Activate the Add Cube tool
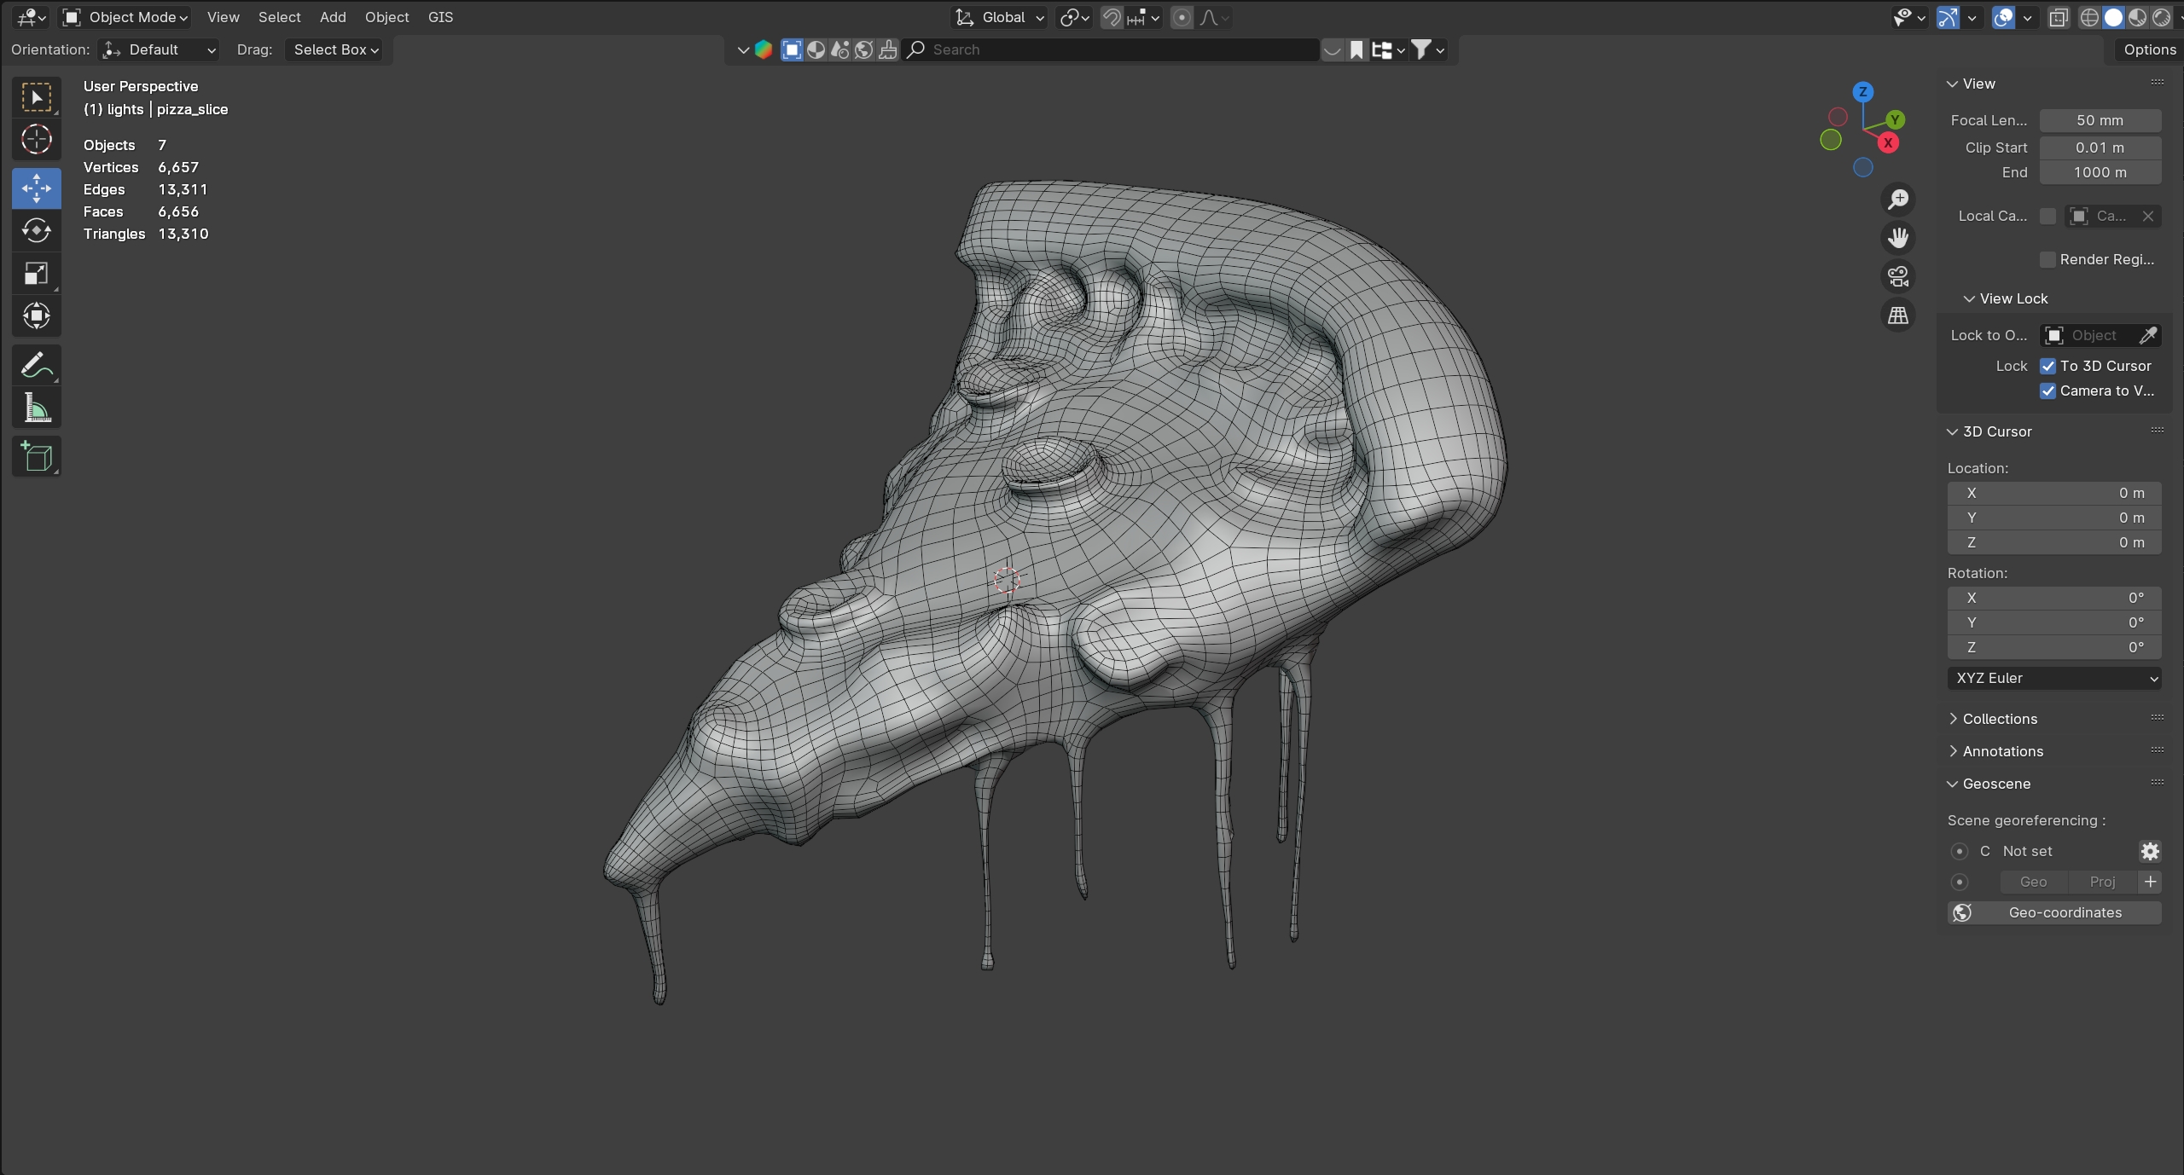 click(36, 457)
